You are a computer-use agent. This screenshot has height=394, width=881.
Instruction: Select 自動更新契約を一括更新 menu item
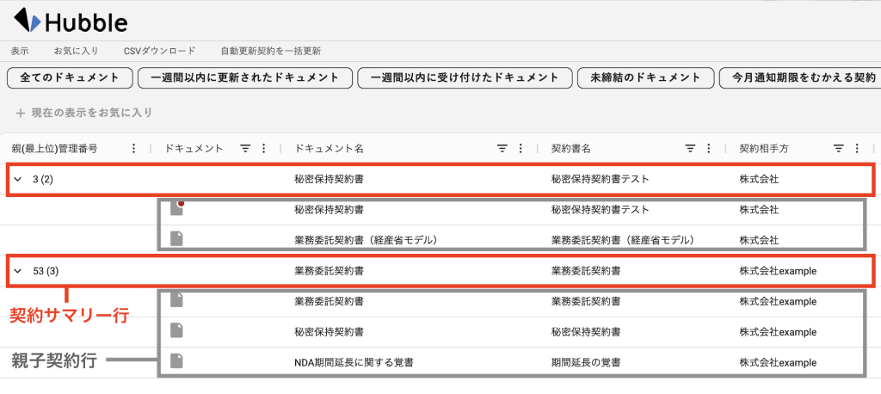pos(270,51)
